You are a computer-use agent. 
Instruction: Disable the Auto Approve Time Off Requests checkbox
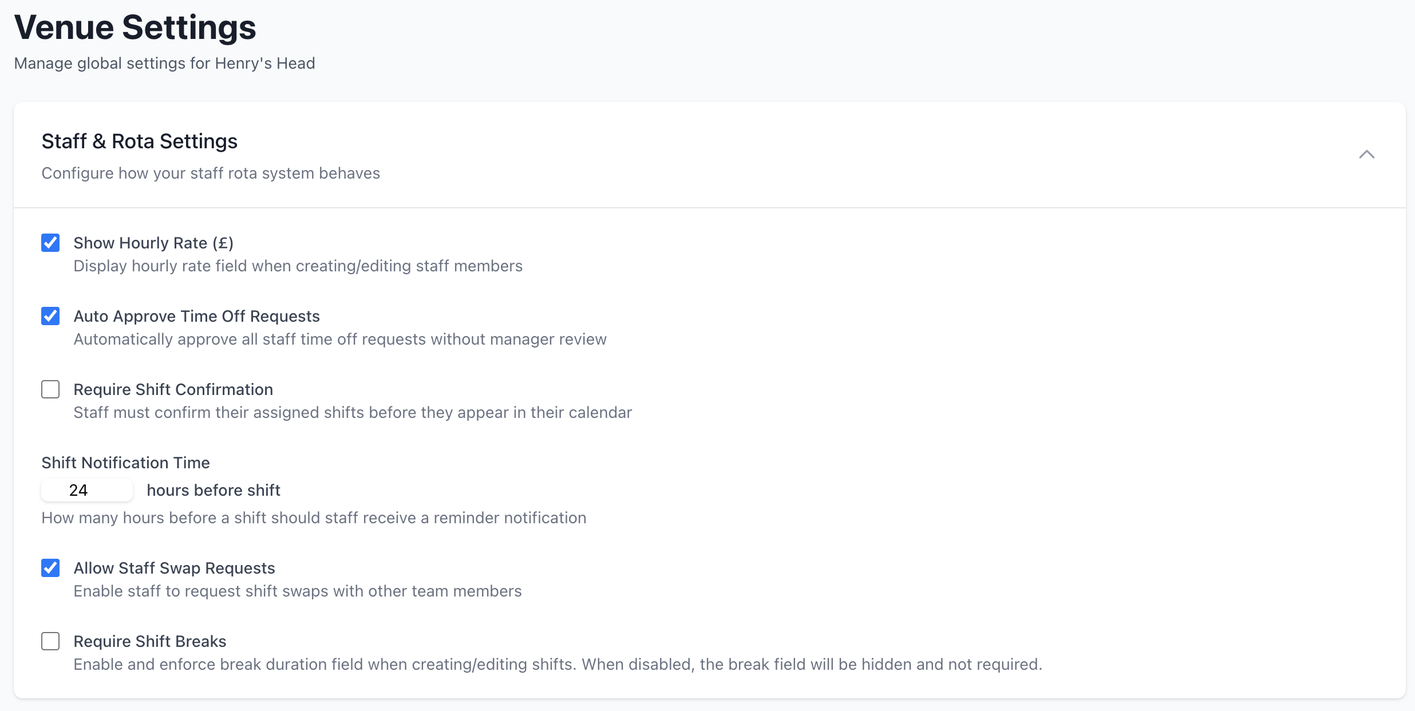[50, 316]
